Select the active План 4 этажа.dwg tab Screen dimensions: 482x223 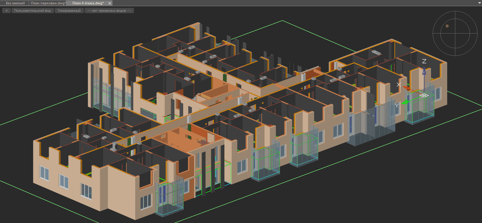tap(88, 3)
